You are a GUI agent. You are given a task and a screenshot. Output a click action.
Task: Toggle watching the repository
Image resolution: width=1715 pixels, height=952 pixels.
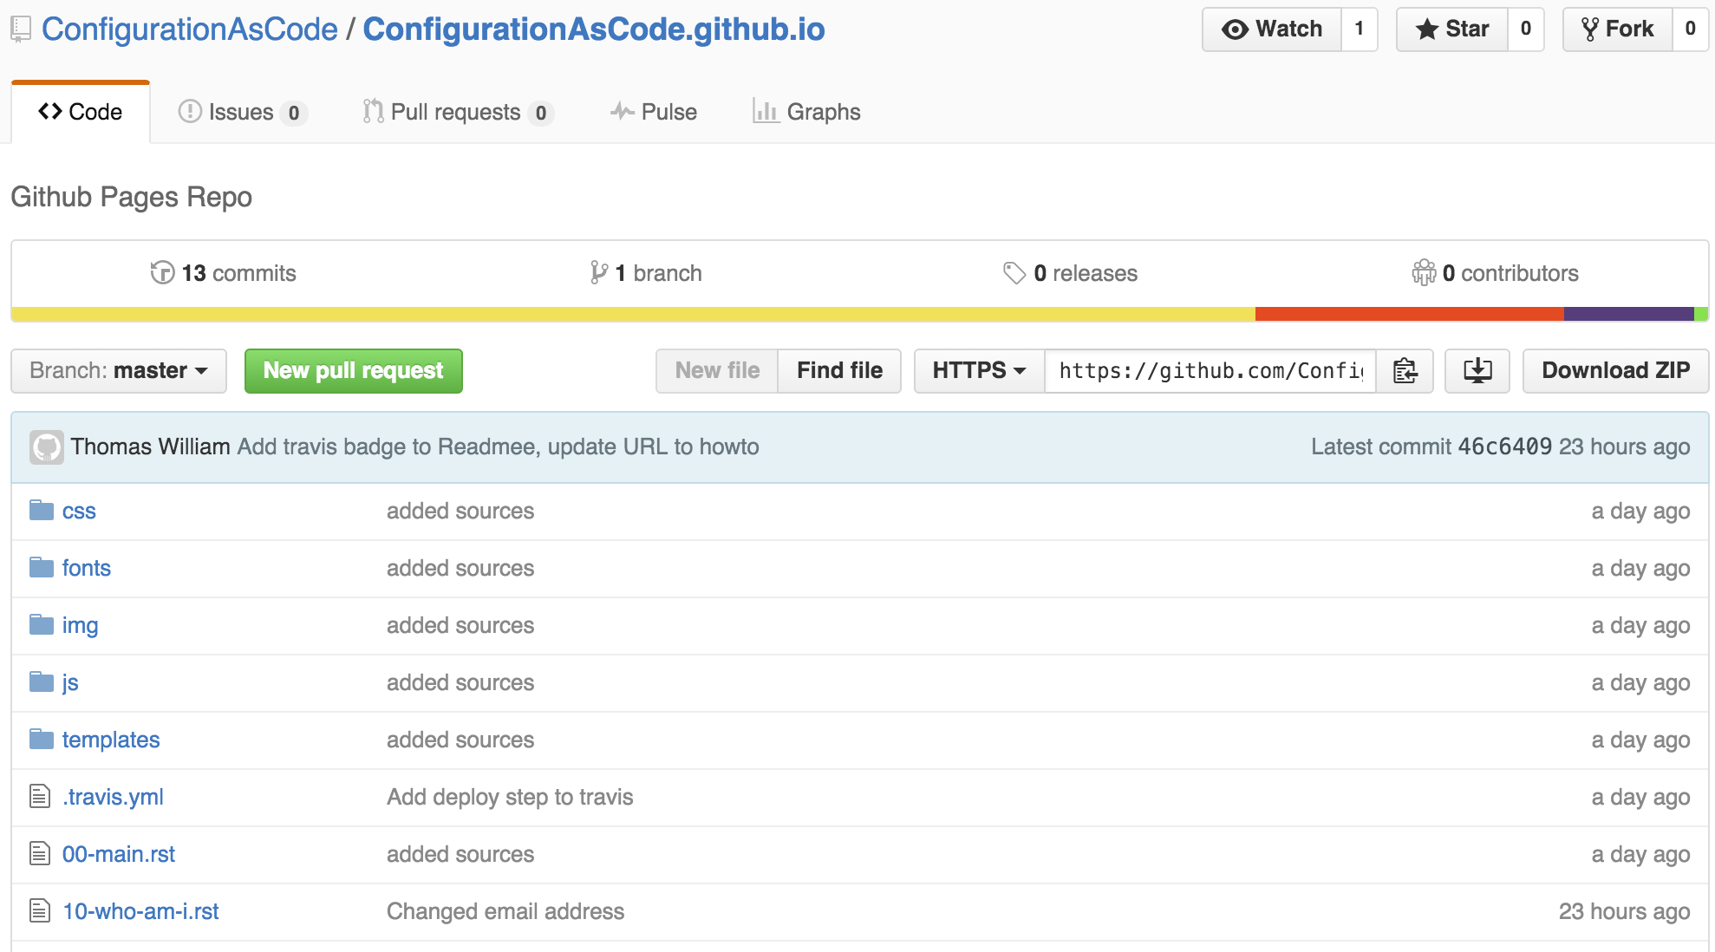click(x=1272, y=29)
